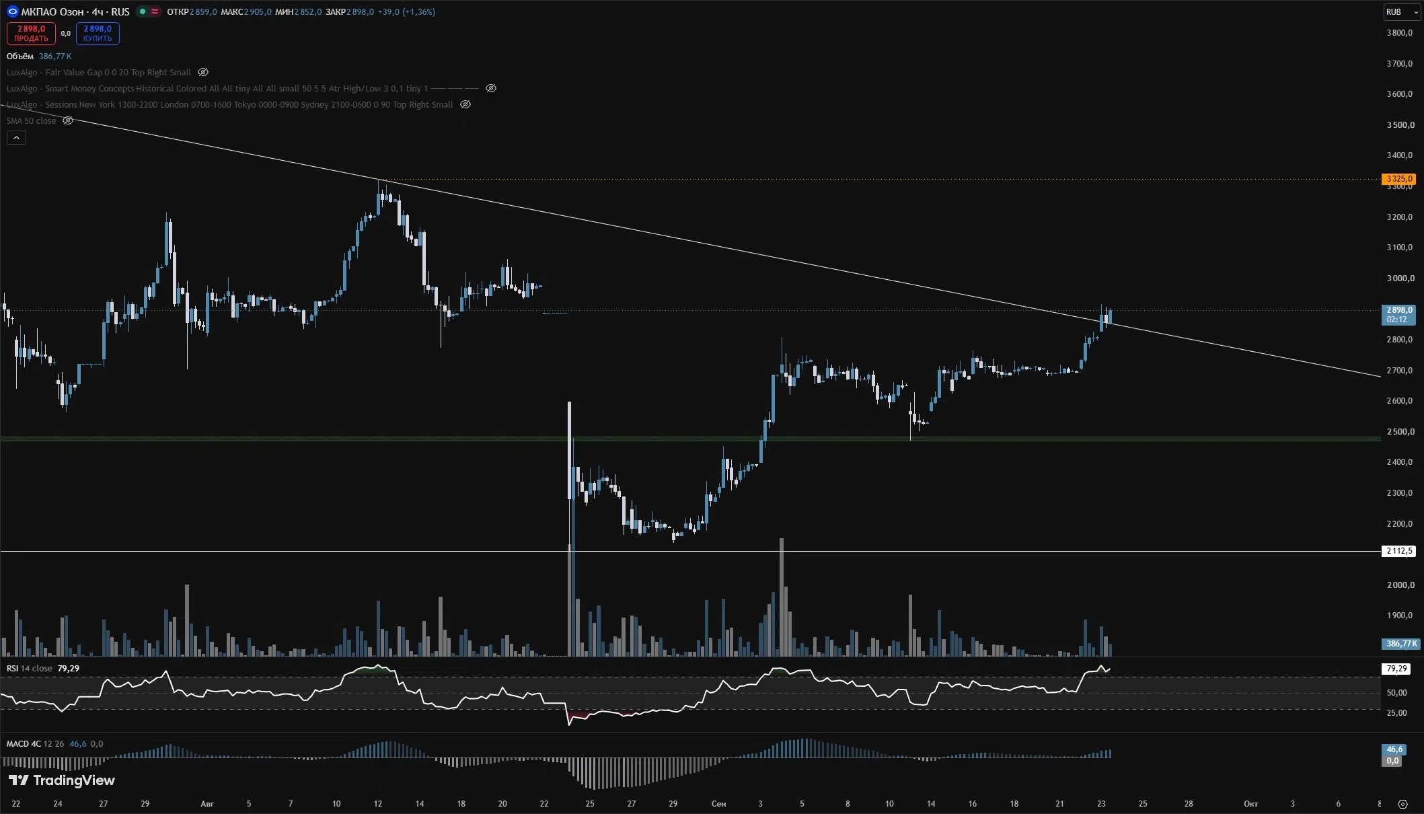Screen dimensions: 1424x814
Task: Click the +39,0 (+1,36%) change value
Action: (406, 12)
